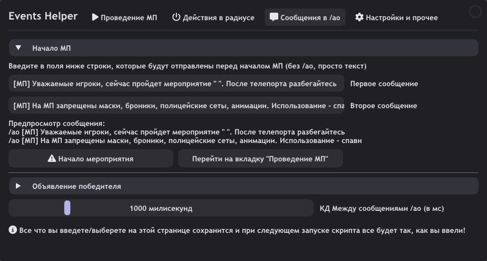Expand the Объявление победителя section arrow
The image size is (487, 261).
(18, 186)
